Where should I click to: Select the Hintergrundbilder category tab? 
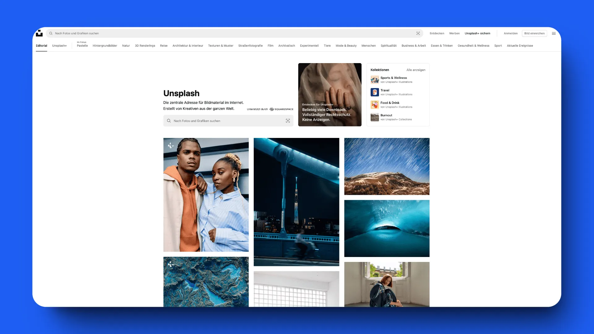105,46
